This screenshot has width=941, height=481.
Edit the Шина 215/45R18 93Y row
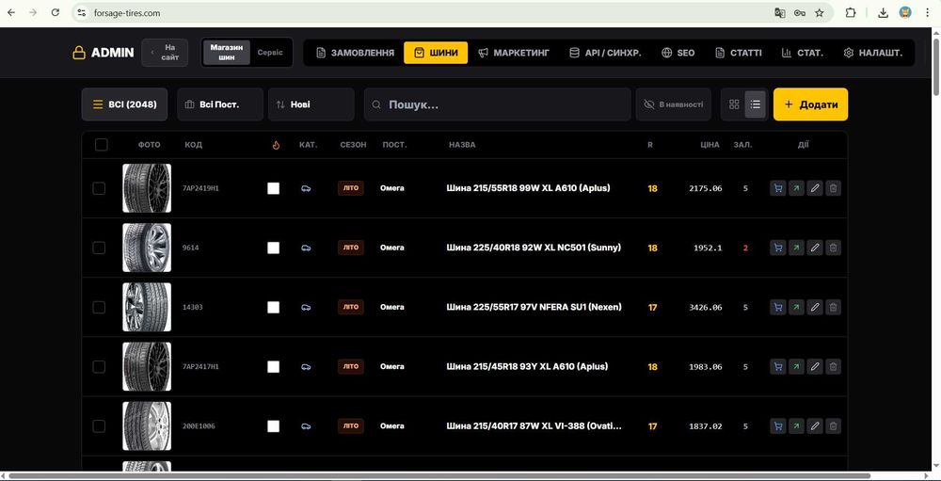pos(814,366)
